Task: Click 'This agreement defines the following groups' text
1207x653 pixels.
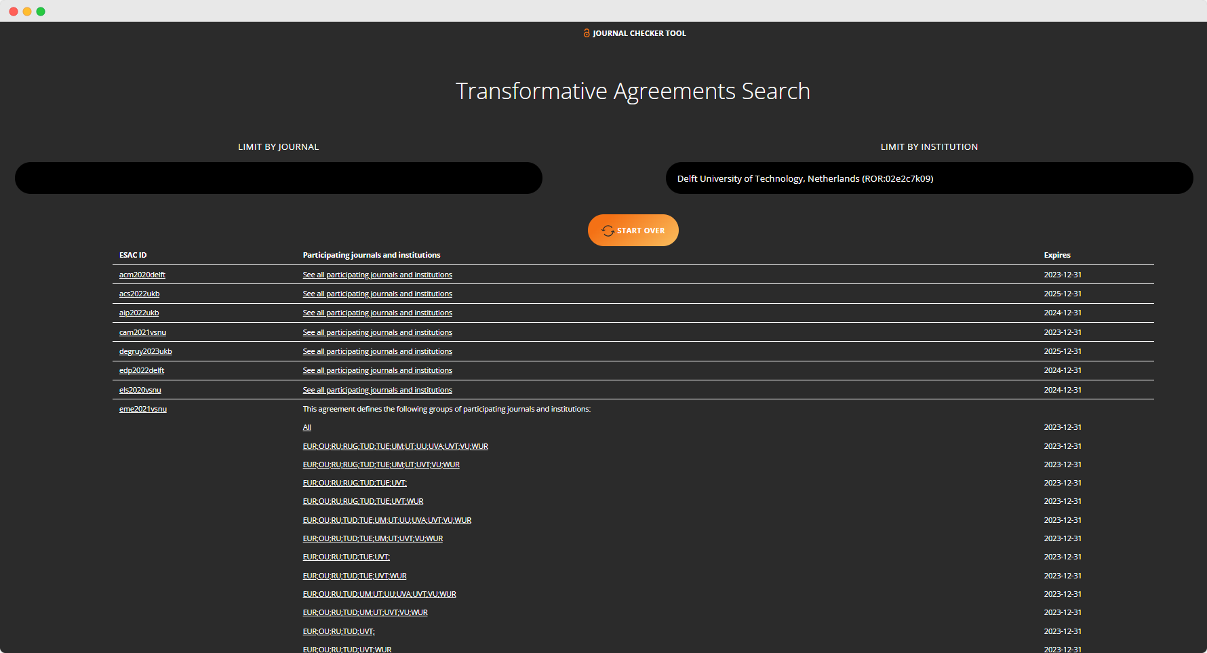Action: [x=447, y=409]
